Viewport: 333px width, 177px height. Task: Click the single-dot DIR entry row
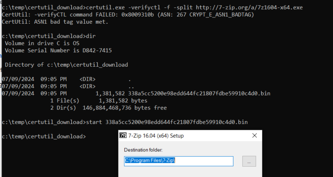pos(66,79)
